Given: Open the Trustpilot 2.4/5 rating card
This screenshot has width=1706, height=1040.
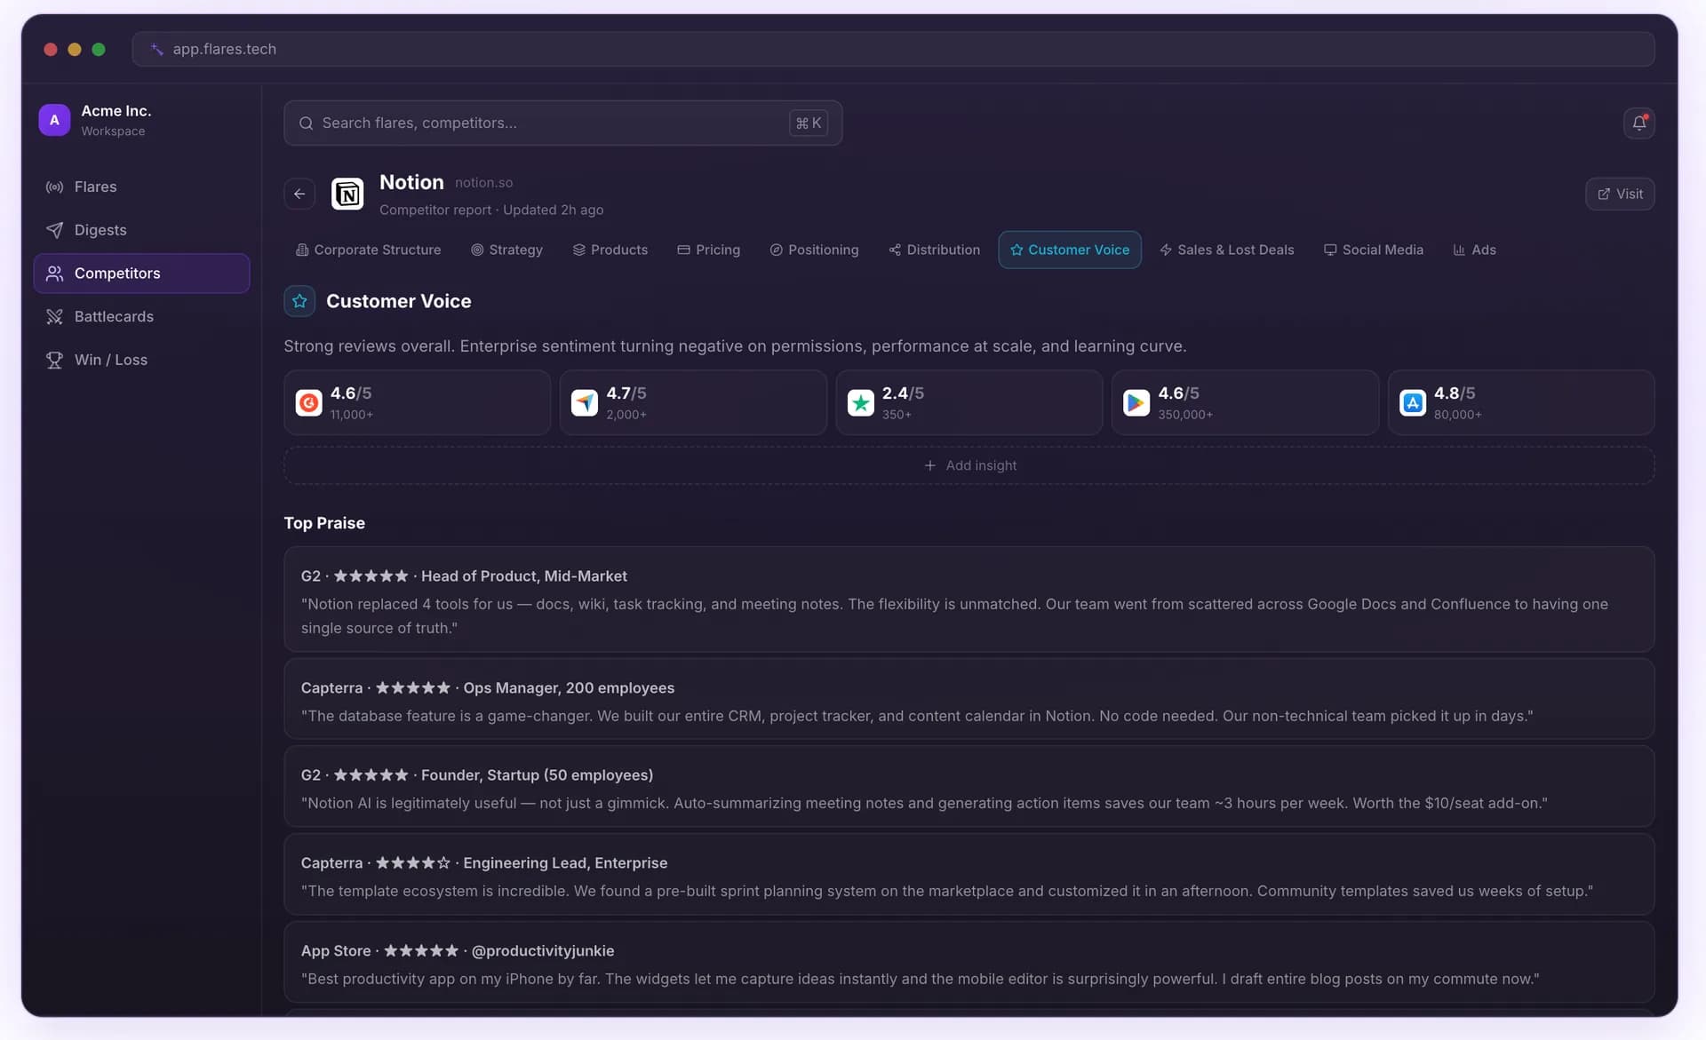Looking at the screenshot, I should pyautogui.click(x=969, y=402).
